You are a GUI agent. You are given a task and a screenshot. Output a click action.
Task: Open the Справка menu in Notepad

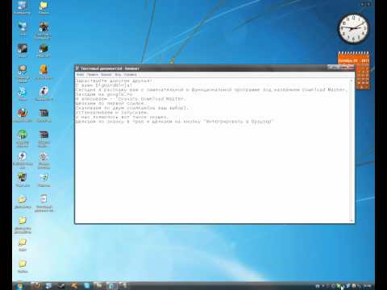(131, 74)
